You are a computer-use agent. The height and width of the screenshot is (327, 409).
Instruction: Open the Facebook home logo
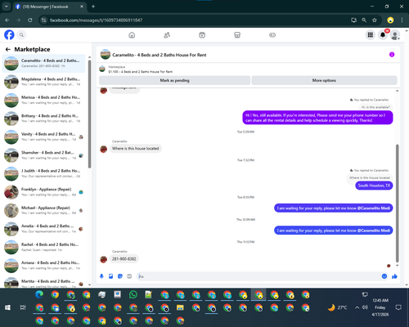point(9,35)
